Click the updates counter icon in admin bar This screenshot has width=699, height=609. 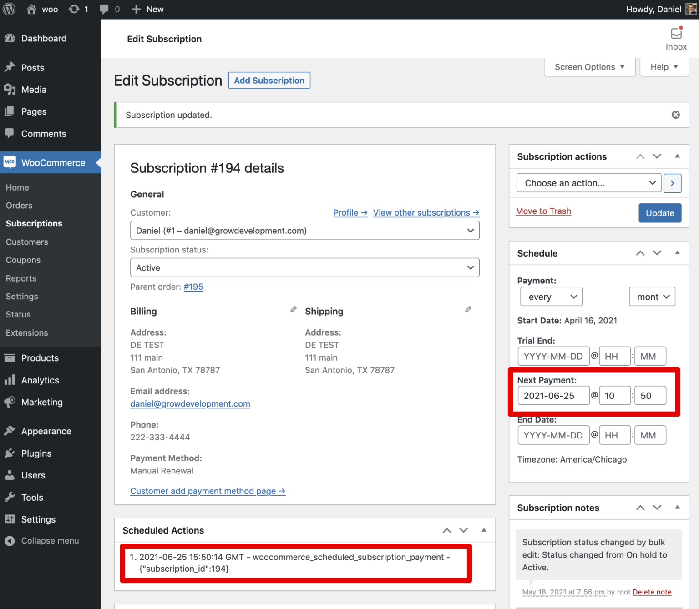[73, 9]
